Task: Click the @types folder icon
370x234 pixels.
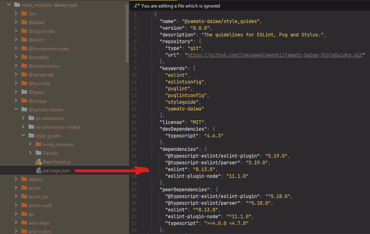Action: click(x=24, y=92)
